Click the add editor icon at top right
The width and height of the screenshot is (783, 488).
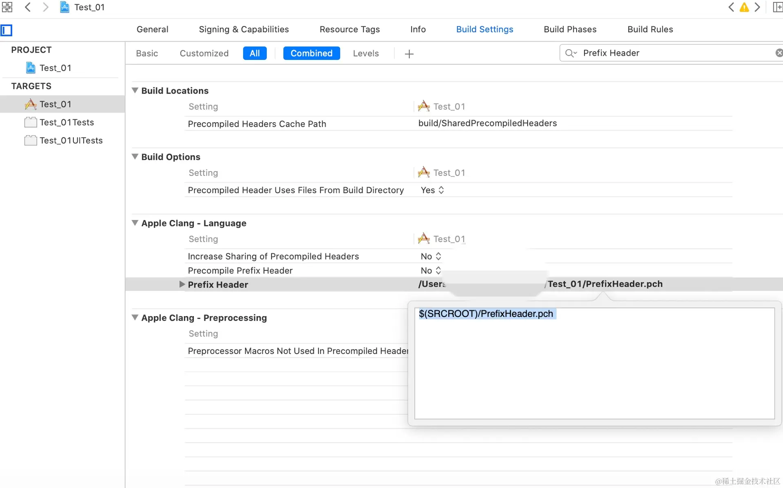(x=777, y=7)
